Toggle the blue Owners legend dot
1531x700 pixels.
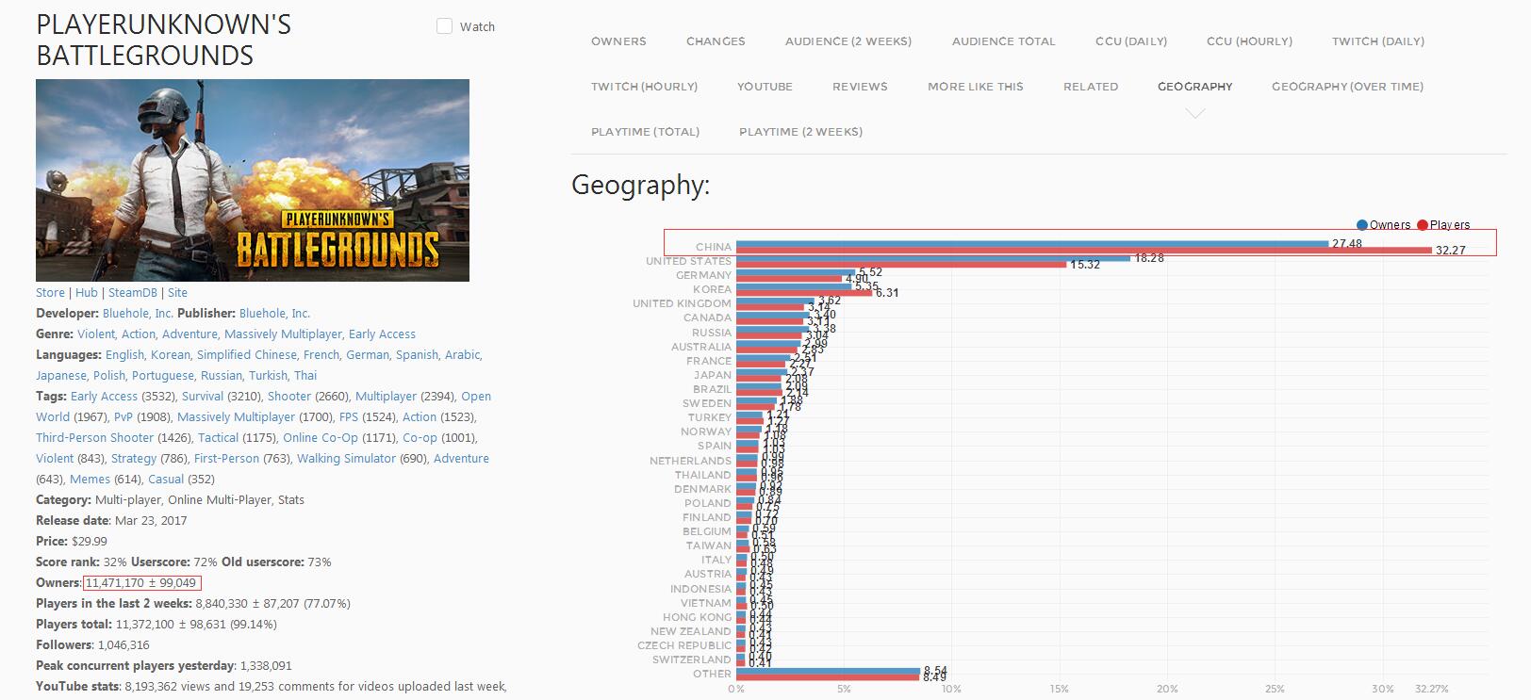coord(1361,225)
